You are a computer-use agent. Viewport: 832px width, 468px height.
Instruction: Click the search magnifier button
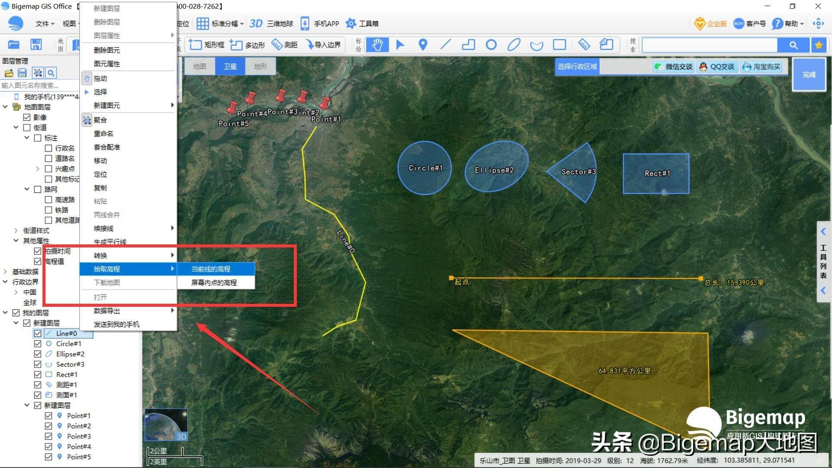[793, 45]
